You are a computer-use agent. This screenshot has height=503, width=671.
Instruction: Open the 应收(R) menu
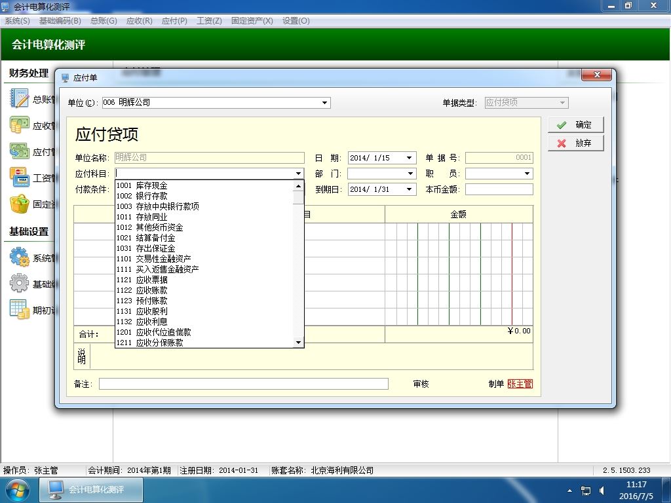click(139, 20)
